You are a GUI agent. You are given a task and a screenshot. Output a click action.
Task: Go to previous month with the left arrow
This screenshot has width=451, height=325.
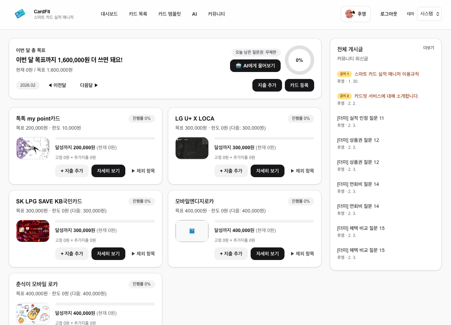(50, 85)
